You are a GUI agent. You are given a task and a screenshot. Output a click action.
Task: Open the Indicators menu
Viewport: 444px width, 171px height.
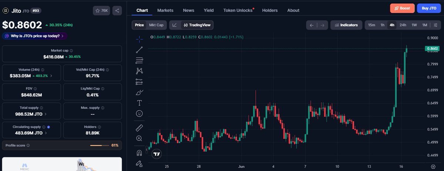pyautogui.click(x=346, y=25)
